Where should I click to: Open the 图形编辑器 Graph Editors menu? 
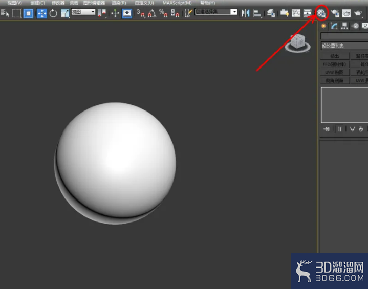[x=94, y=3]
